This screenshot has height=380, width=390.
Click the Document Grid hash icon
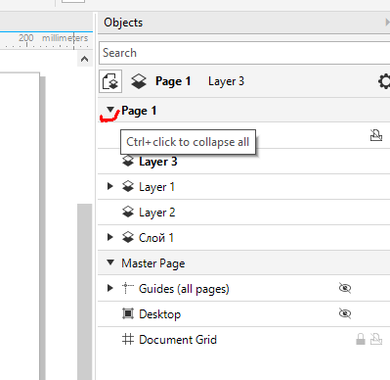pos(128,339)
